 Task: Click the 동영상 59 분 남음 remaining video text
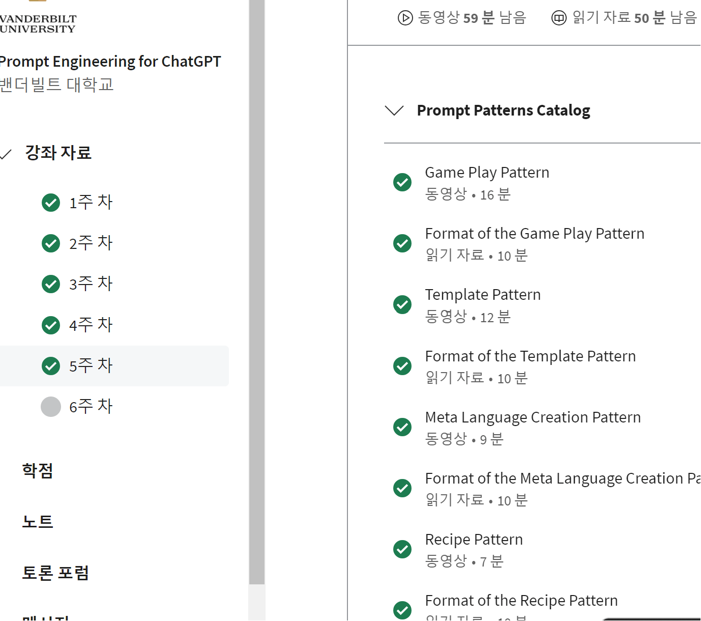click(472, 18)
